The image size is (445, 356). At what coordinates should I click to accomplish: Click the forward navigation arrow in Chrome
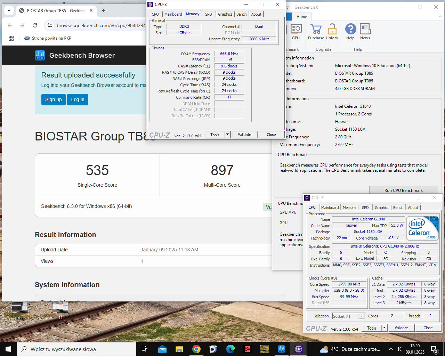22,25
